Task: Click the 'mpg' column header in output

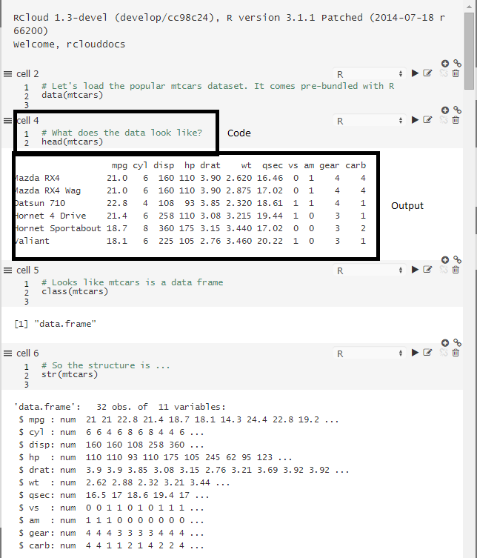Action: point(119,166)
